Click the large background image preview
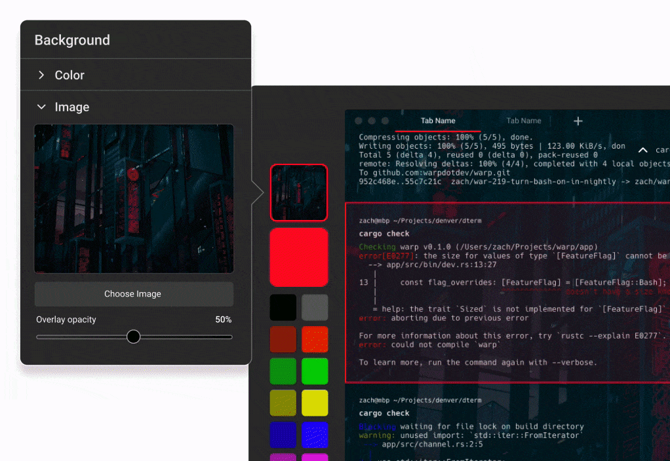This screenshot has height=461, width=670. [134, 198]
